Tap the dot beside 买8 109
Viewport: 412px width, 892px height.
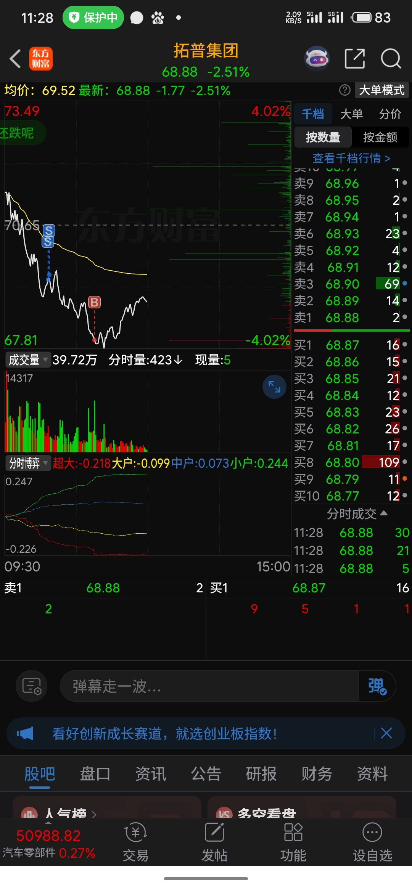[405, 462]
